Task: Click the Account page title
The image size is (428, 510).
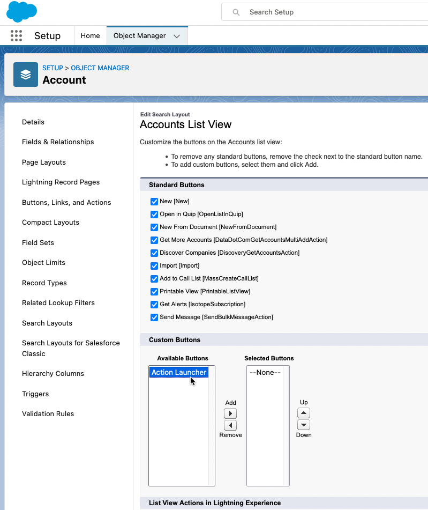Action: (64, 80)
